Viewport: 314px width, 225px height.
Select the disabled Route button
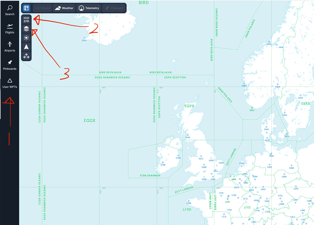pos(42,8)
